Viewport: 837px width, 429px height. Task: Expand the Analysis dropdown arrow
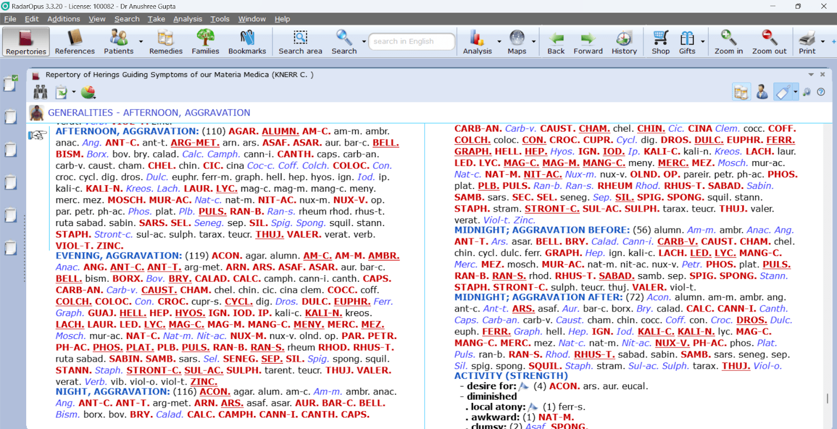pyautogui.click(x=499, y=41)
